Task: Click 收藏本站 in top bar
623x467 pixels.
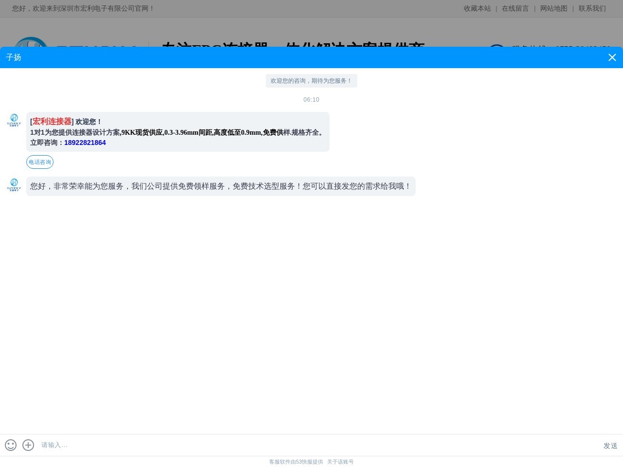Action: (477, 8)
